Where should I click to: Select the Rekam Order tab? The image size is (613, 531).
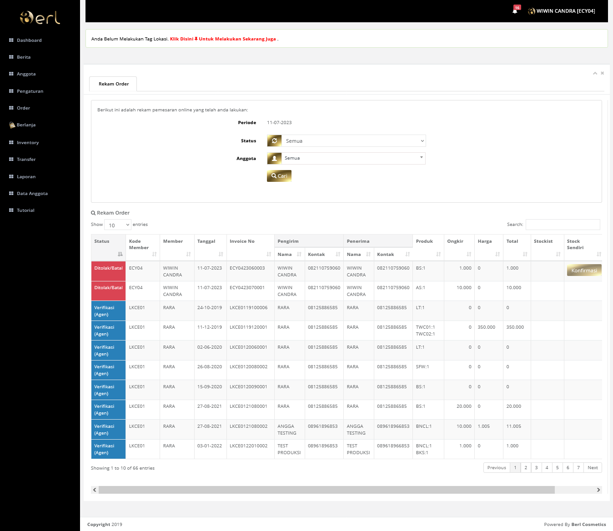113,84
